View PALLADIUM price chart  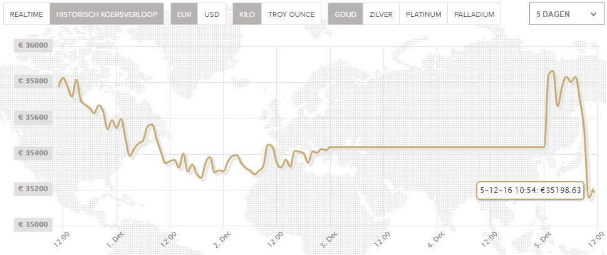474,14
